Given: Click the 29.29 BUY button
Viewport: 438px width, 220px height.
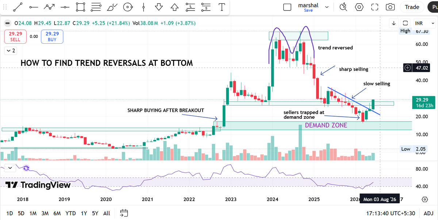Looking at the screenshot, I should 52,36.
